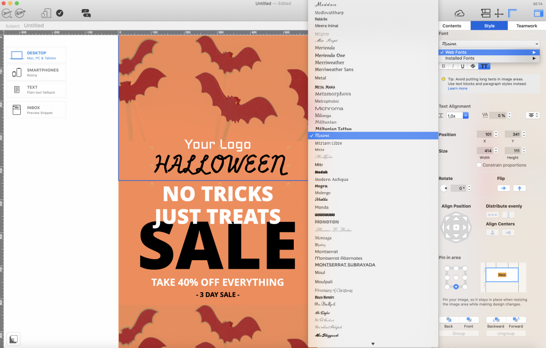546x348 pixels.
Task: Toggle Bold text style button
Action: pyautogui.click(x=443, y=66)
